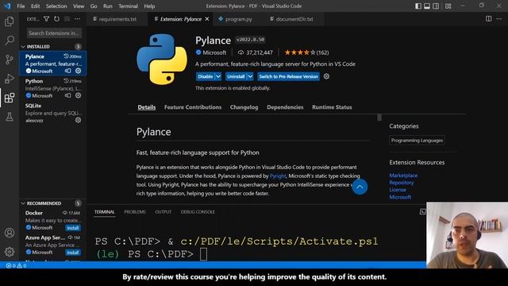Open settings gear beside Pre-Release button
Image resolution: width=508 pixels, height=286 pixels.
(x=326, y=76)
